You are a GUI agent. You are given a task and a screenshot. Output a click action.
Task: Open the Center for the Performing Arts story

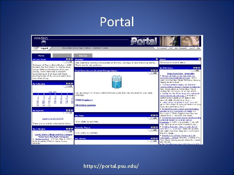(180, 95)
